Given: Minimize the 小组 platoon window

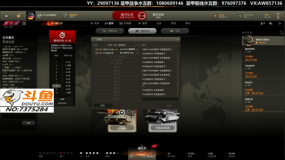Looking at the screenshot, I should click(x=174, y=40).
